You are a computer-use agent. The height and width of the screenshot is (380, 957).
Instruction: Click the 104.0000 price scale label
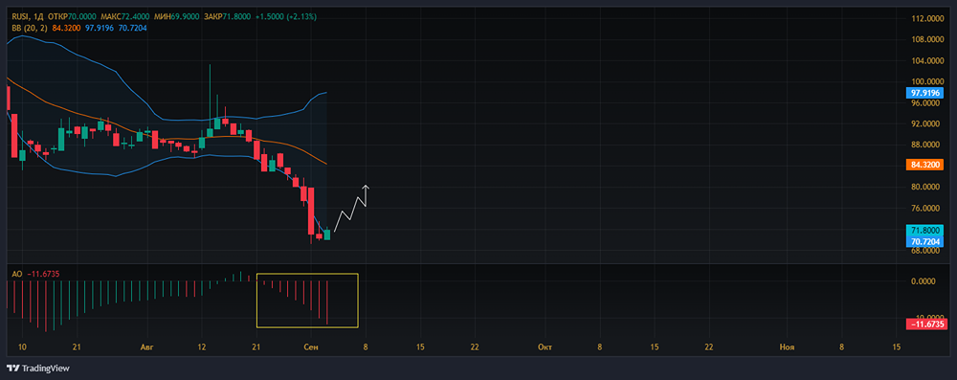pos(926,61)
